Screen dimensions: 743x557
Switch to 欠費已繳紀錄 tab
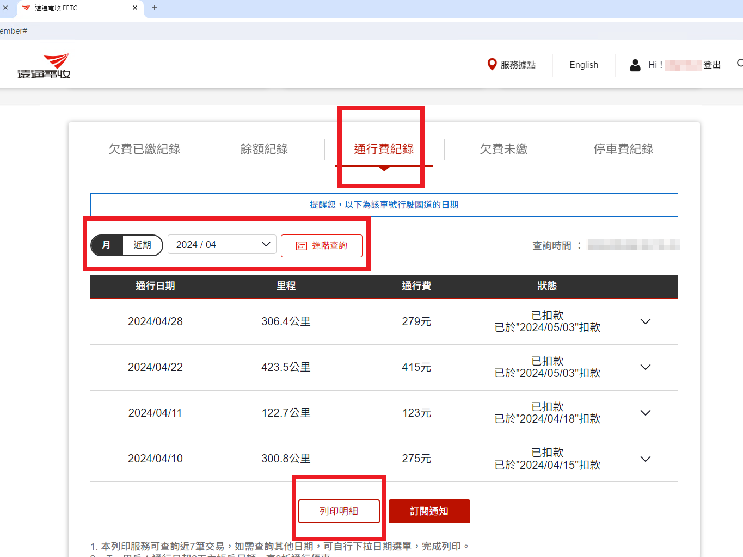coord(144,149)
